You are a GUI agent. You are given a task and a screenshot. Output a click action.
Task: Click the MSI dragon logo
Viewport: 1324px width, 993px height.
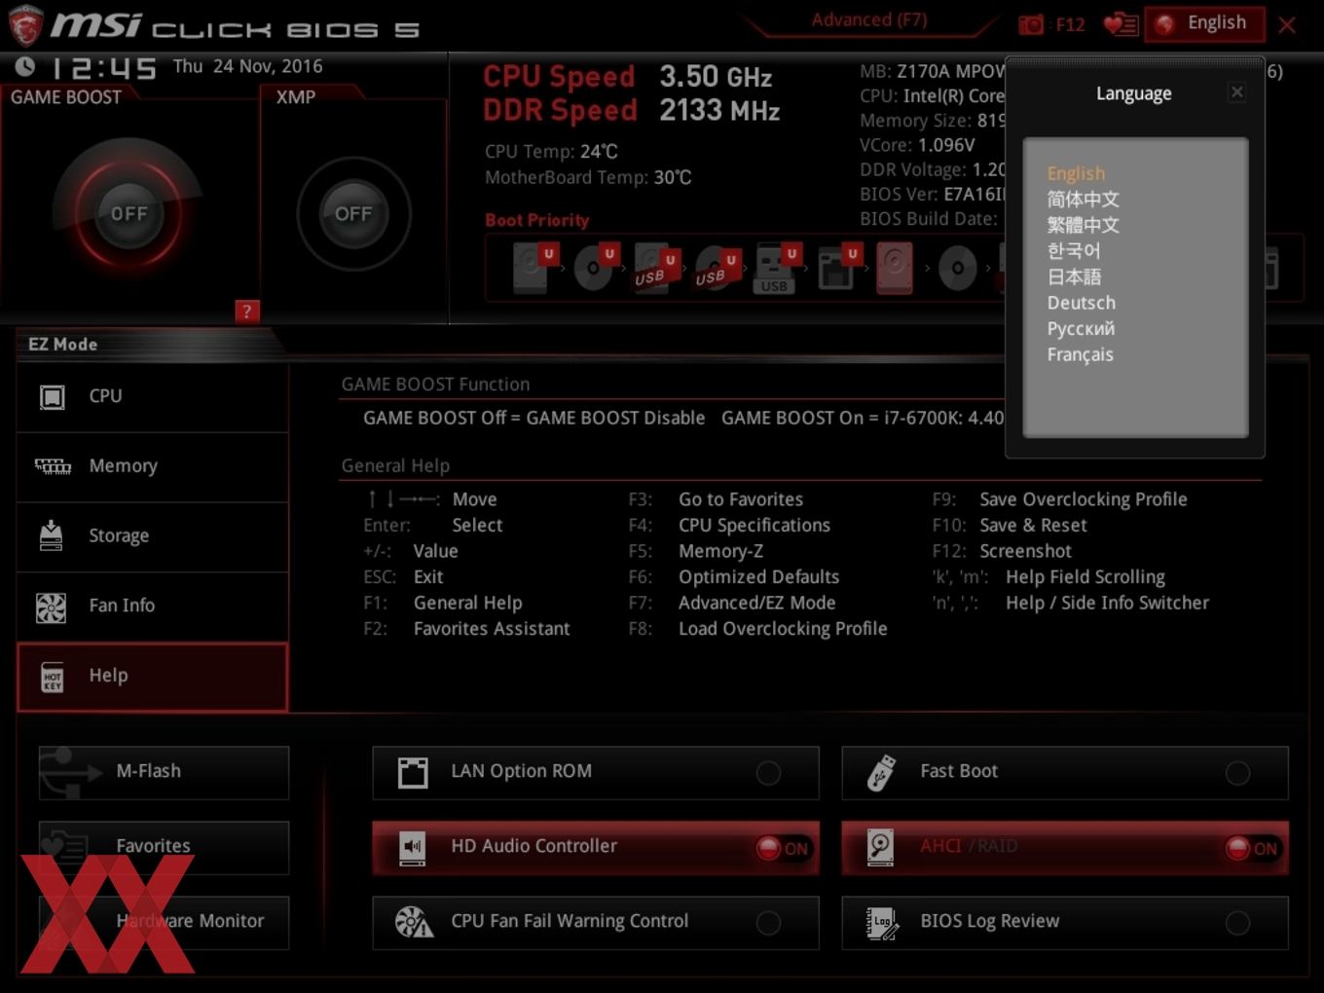[25, 26]
